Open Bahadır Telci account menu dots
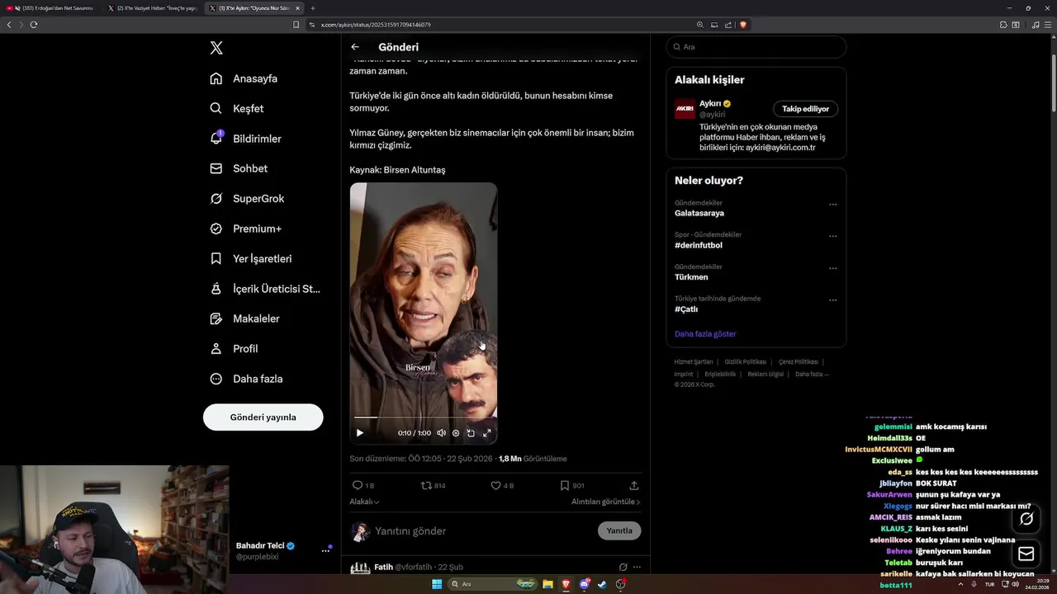This screenshot has height=594, width=1057. tap(325, 551)
